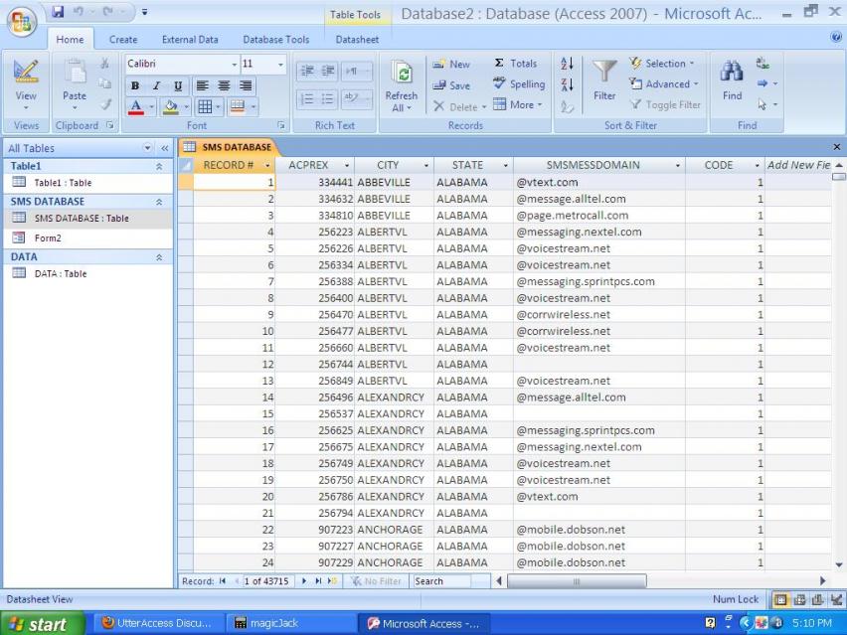Click Add New Field column header

(x=798, y=165)
